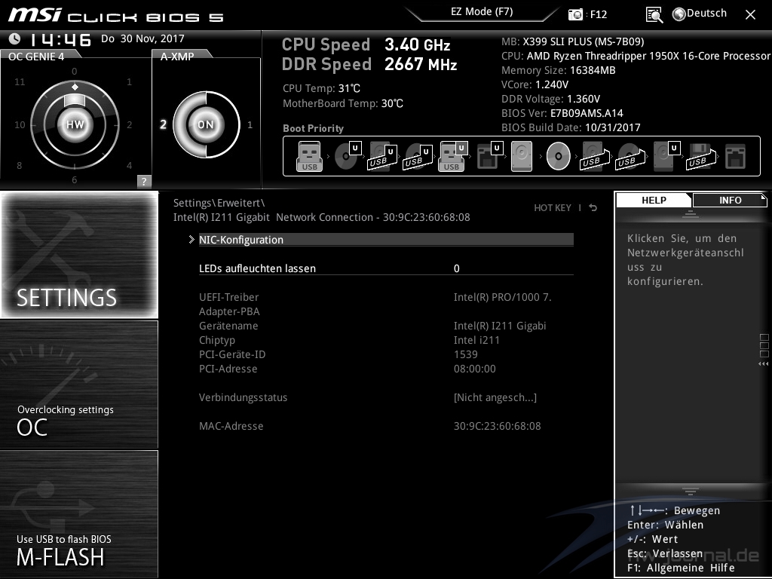Select the highlighted CD/DVD boot device

[559, 157]
